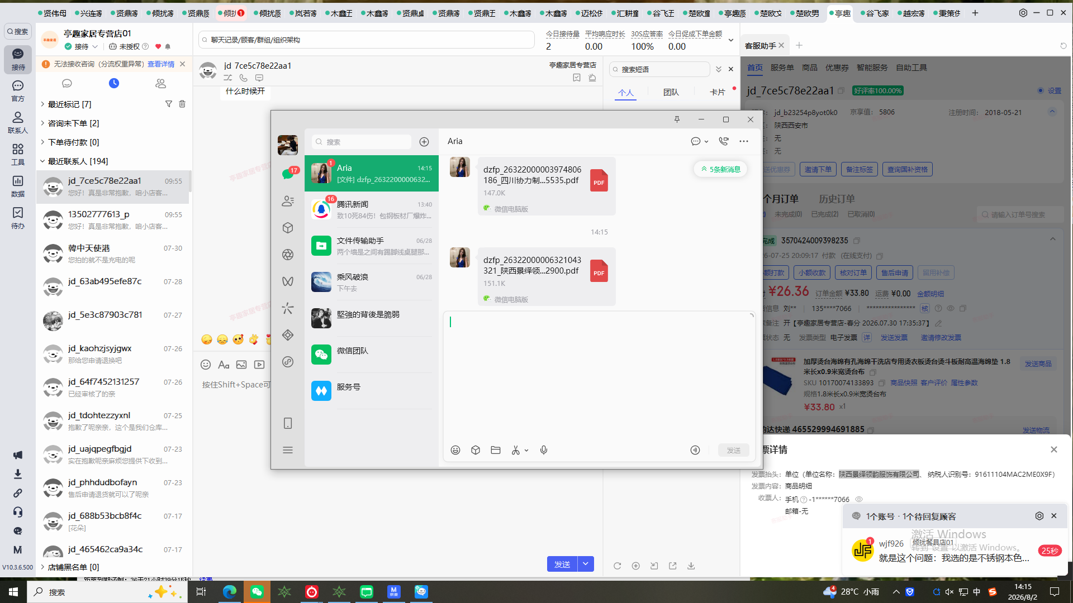The image size is (1073, 603).
Task: Open WeChat Moments aperture icon in sidebar
Action: click(x=288, y=255)
